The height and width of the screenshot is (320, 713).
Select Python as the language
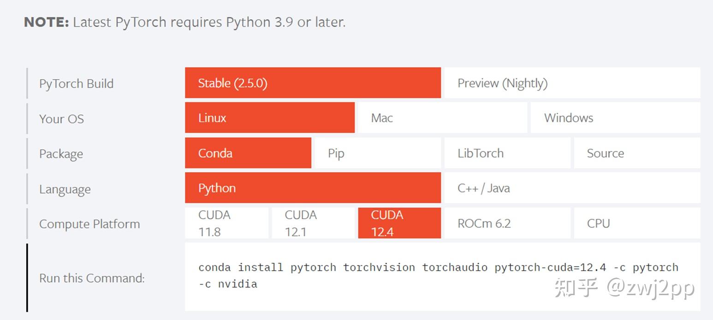[x=313, y=188]
